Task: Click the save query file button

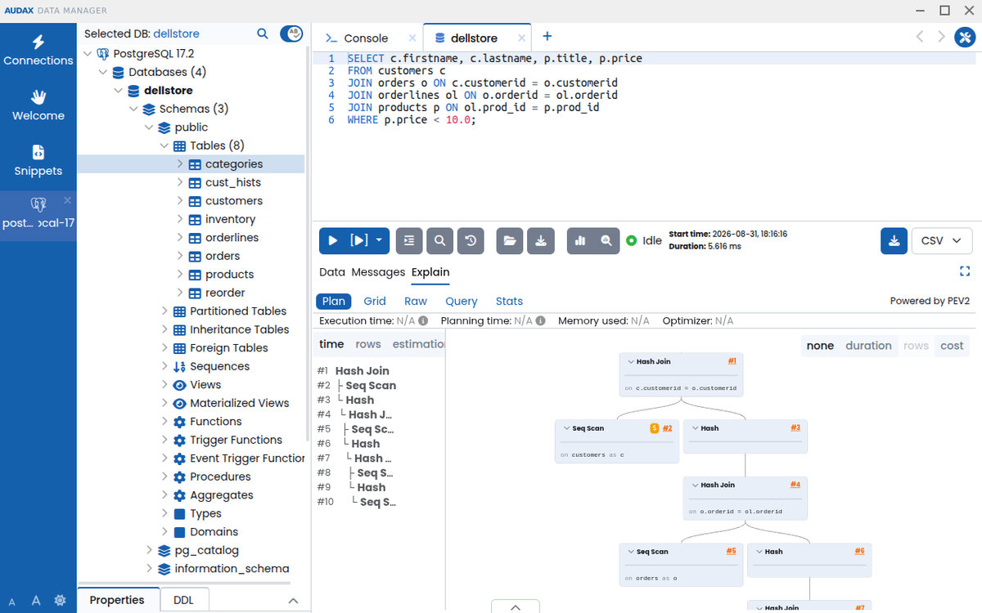Action: click(x=541, y=241)
